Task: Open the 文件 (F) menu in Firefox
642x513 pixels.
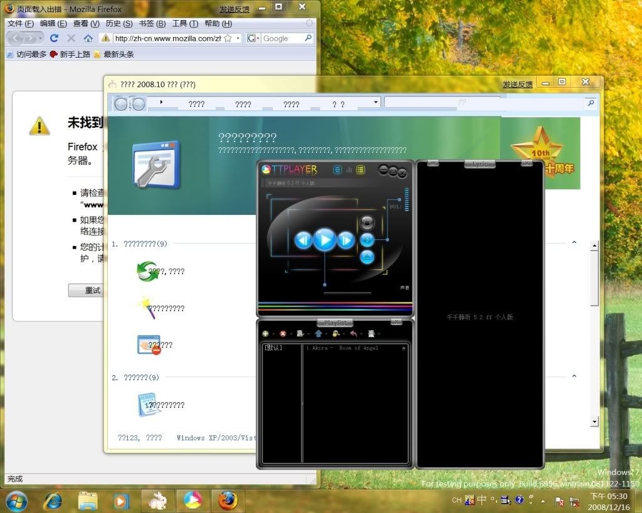Action: pyautogui.click(x=21, y=24)
